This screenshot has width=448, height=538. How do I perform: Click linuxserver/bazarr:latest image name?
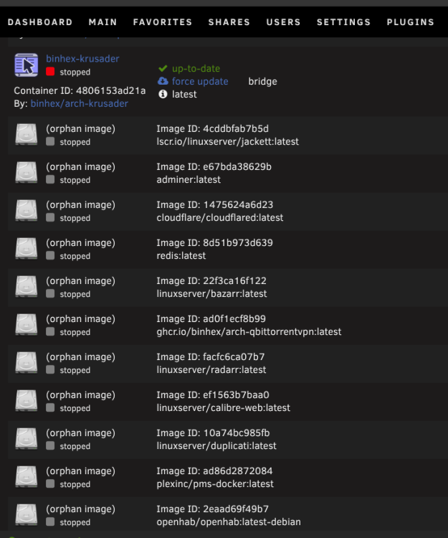point(211,294)
